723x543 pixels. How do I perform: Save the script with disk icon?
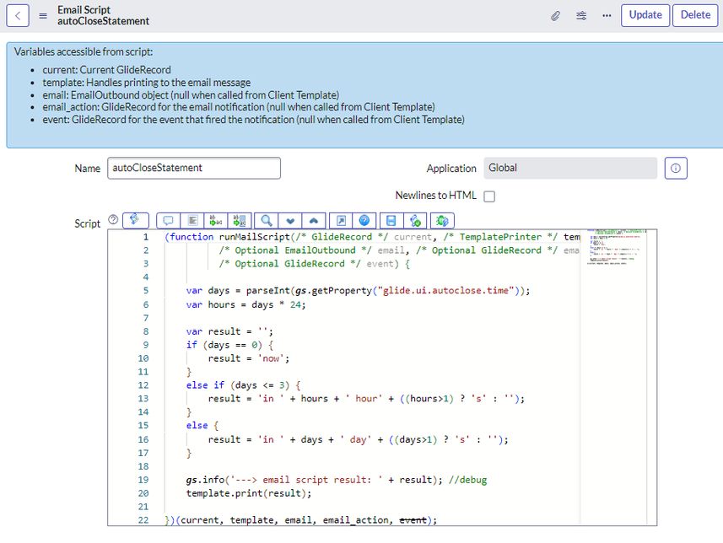click(391, 221)
